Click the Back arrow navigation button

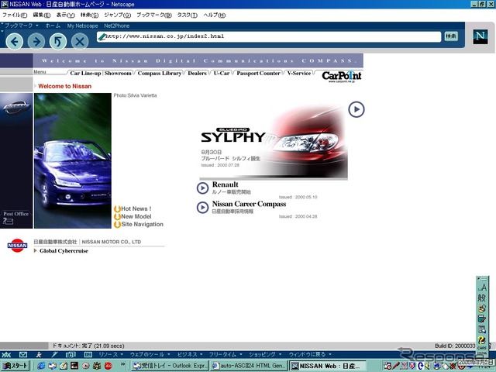15,41
